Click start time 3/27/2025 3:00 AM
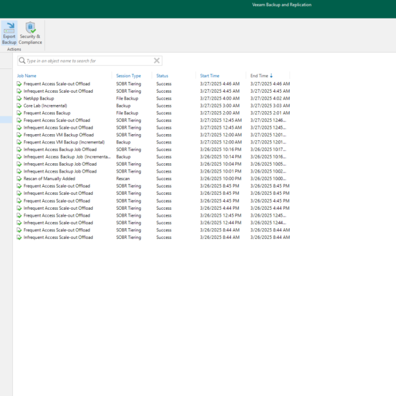 [220, 106]
